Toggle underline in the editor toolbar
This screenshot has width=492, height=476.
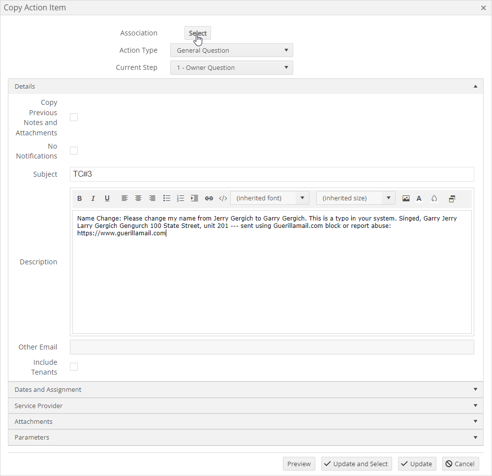click(107, 198)
